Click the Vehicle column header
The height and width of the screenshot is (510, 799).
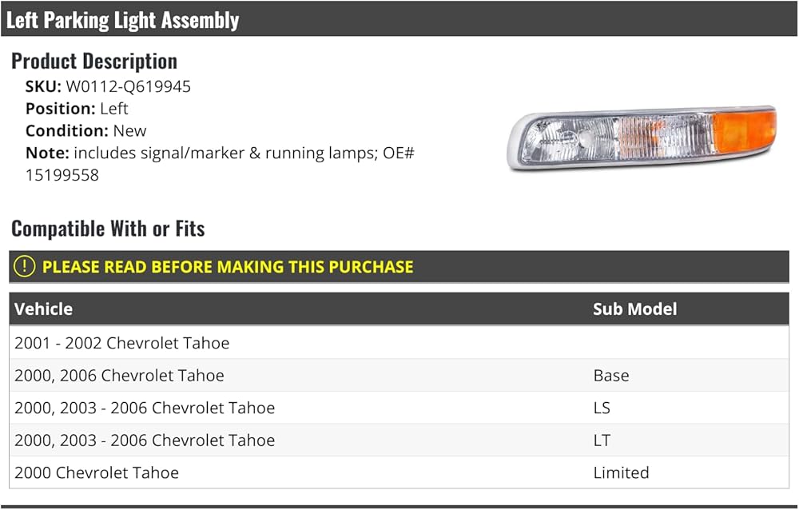pyautogui.click(x=43, y=309)
